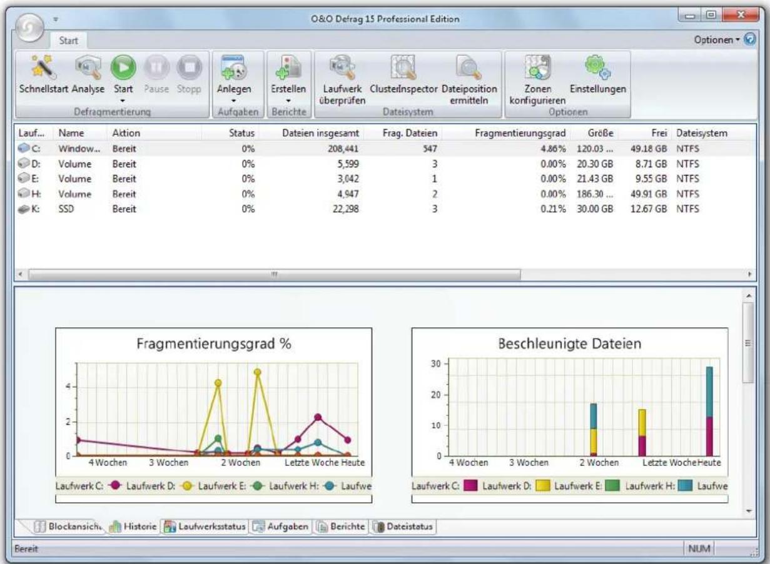Image resolution: width=770 pixels, height=564 pixels.
Task: Switch to Laufwerksstatus tab
Action: (205, 527)
